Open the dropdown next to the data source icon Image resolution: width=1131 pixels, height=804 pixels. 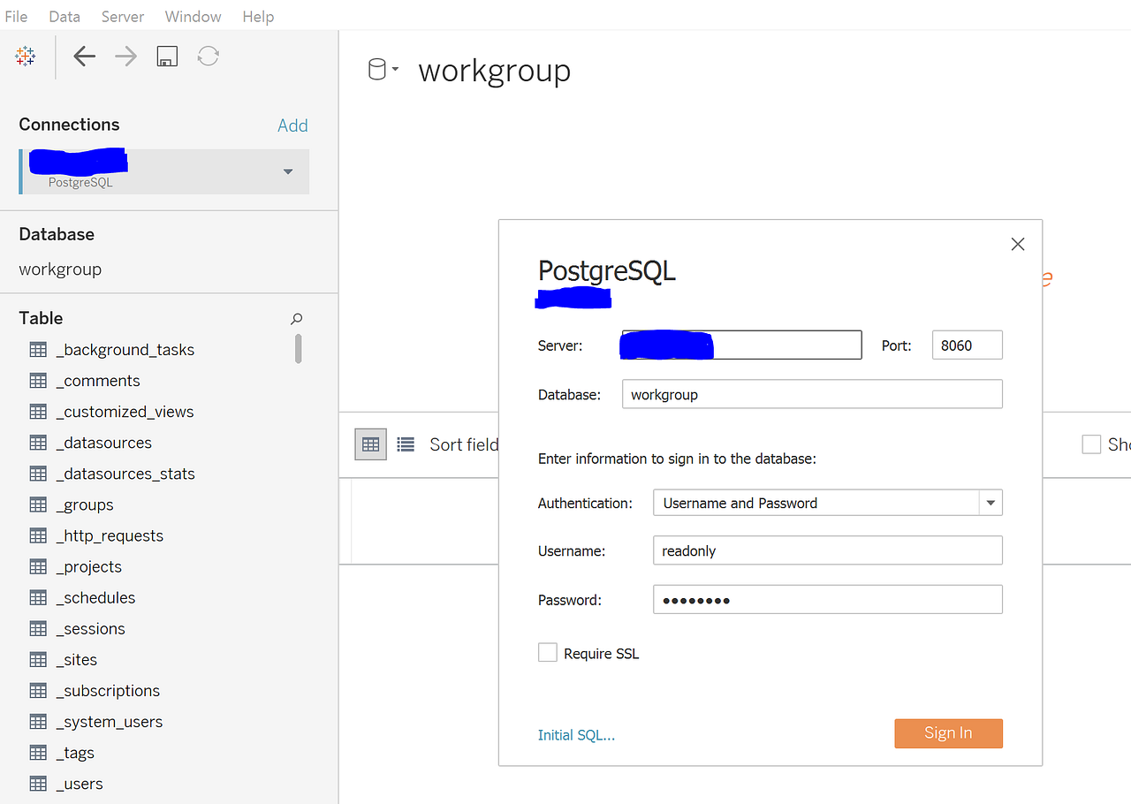point(395,71)
